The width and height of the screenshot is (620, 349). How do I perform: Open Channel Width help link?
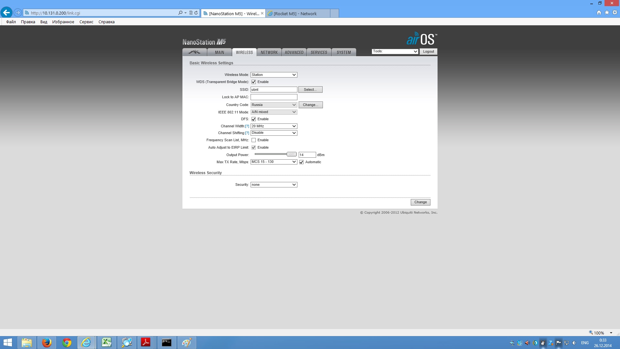pyautogui.click(x=247, y=126)
